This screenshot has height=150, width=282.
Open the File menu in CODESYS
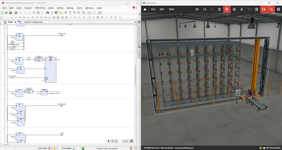4,8
